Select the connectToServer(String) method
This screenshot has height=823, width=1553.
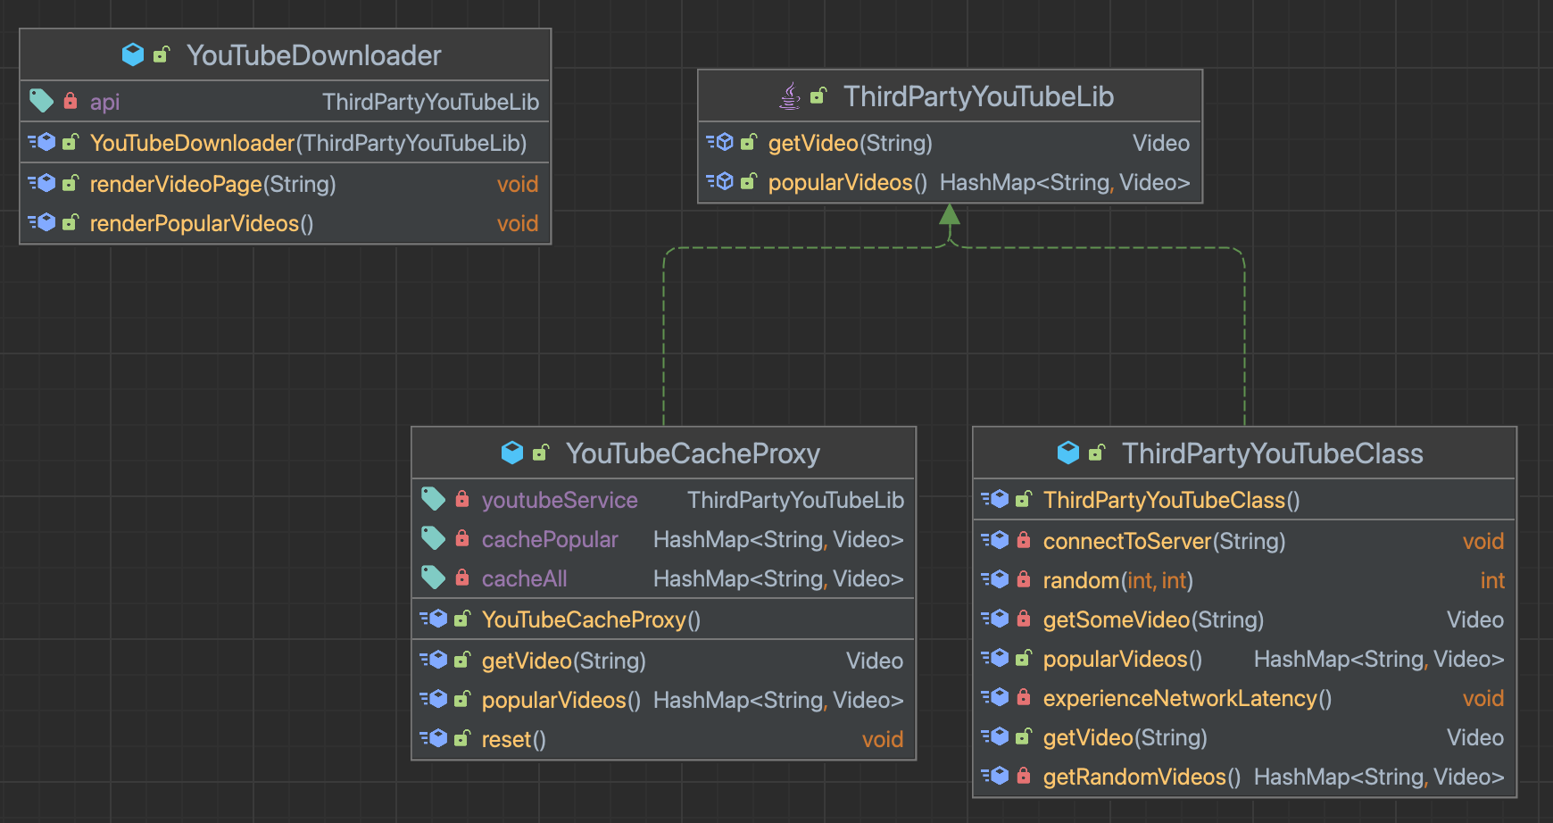1164,541
